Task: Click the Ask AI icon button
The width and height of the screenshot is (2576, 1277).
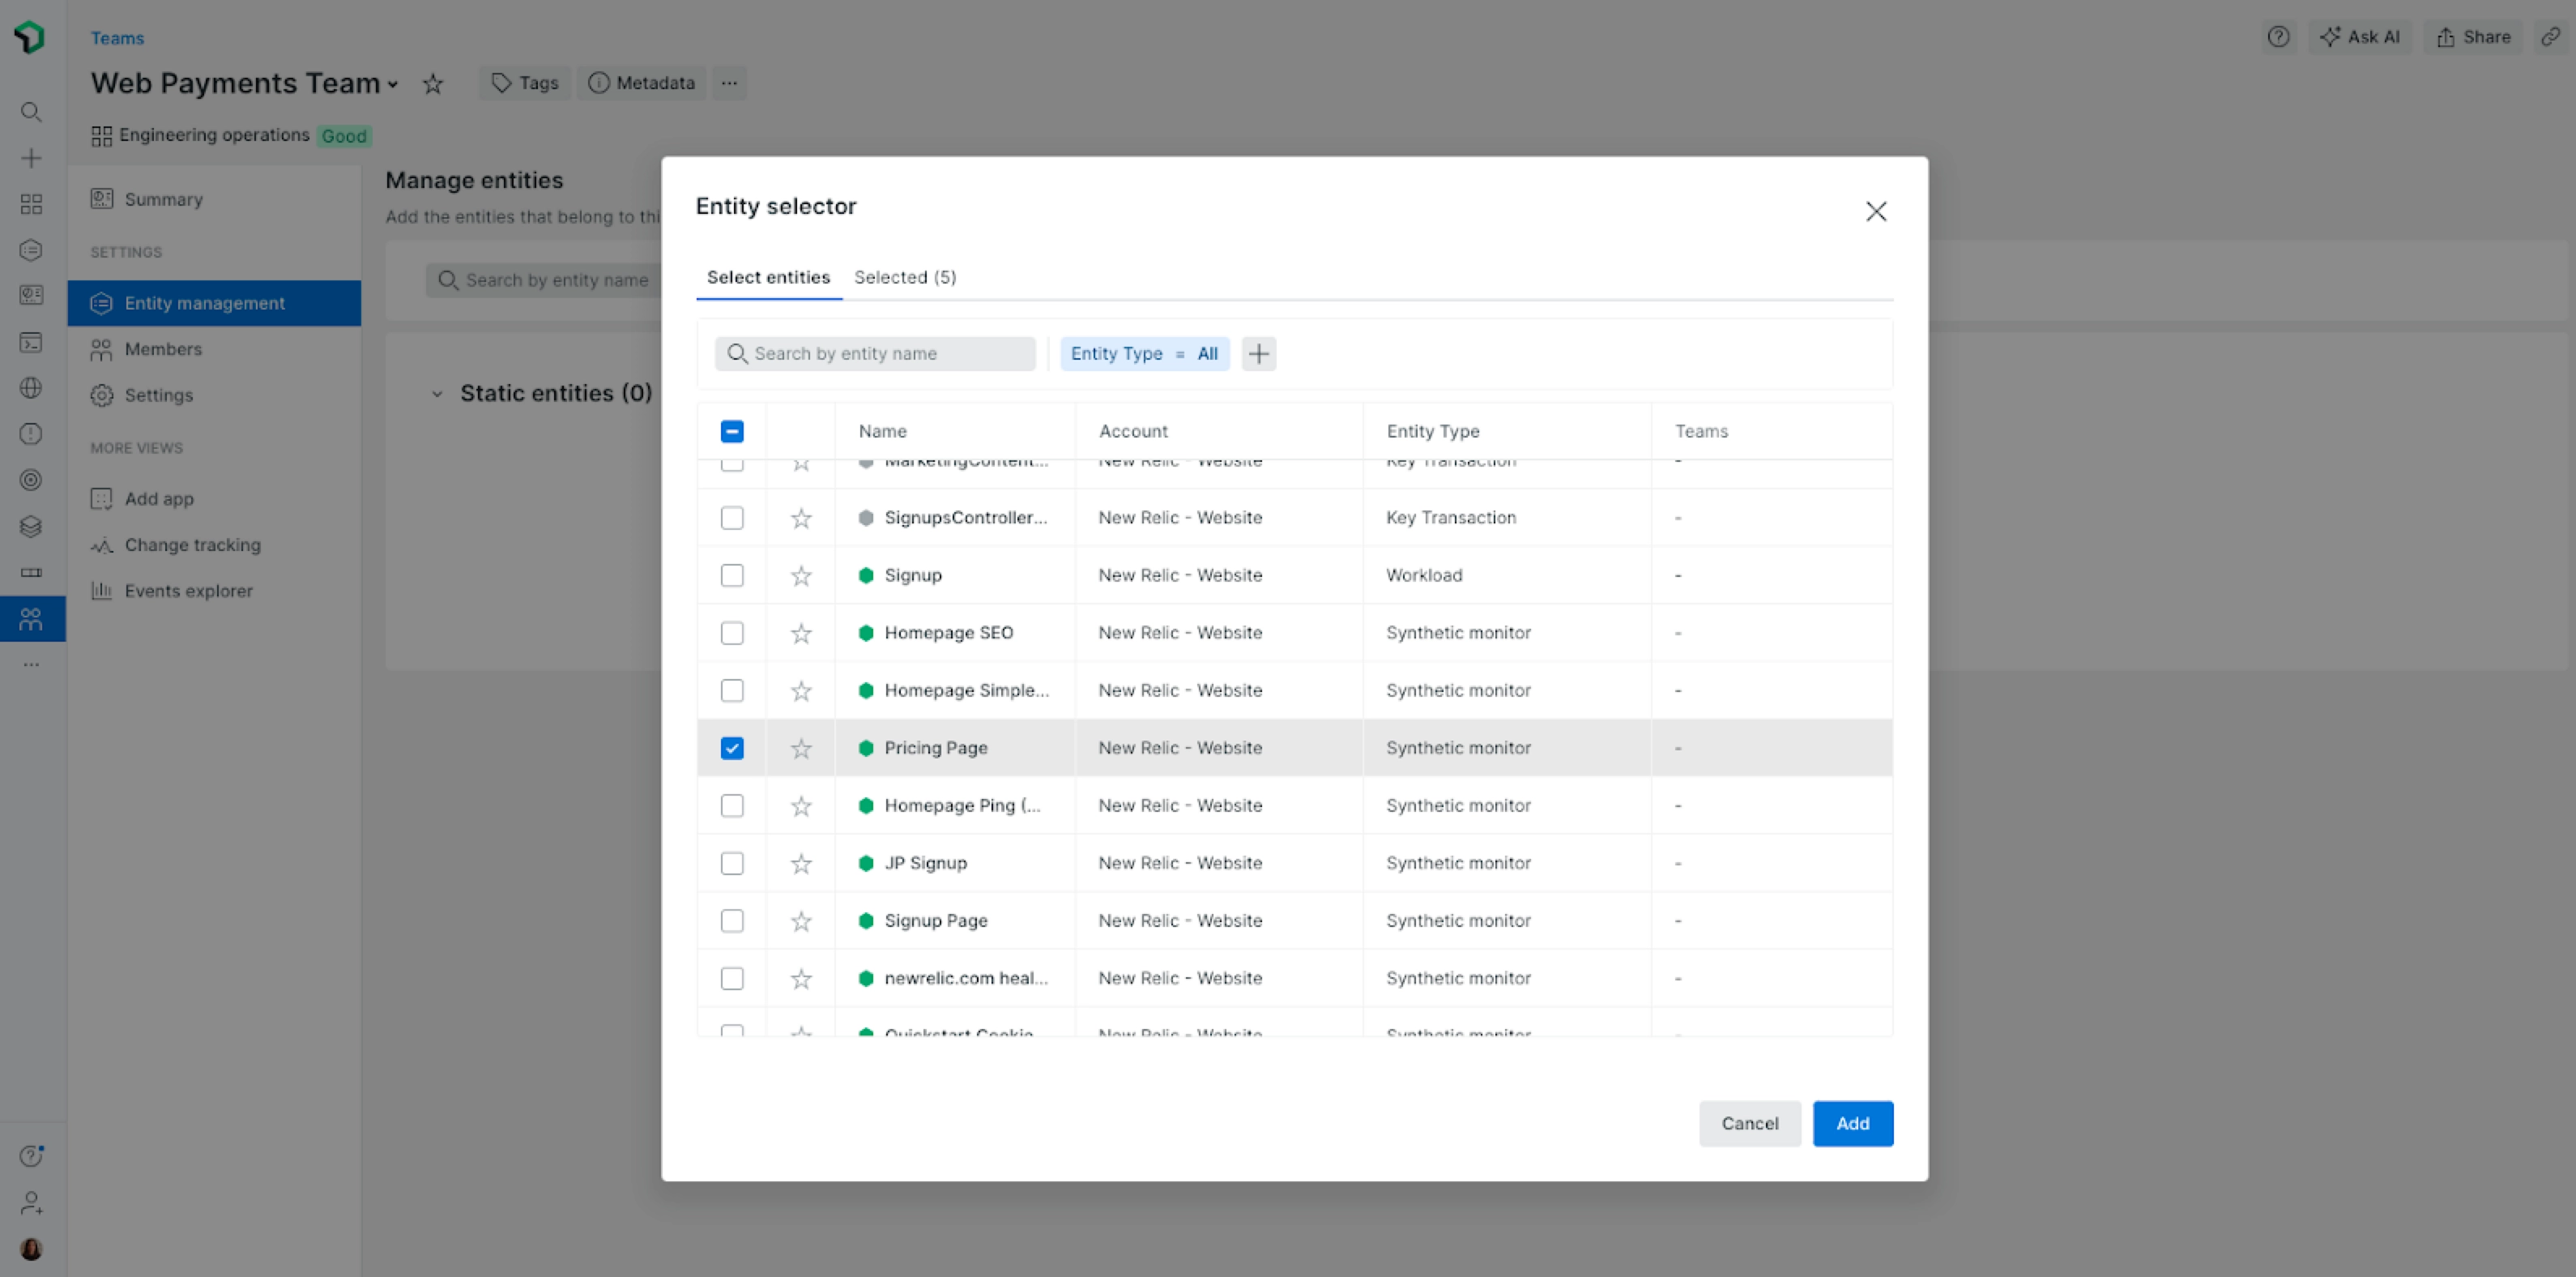Action: pos(2359,37)
